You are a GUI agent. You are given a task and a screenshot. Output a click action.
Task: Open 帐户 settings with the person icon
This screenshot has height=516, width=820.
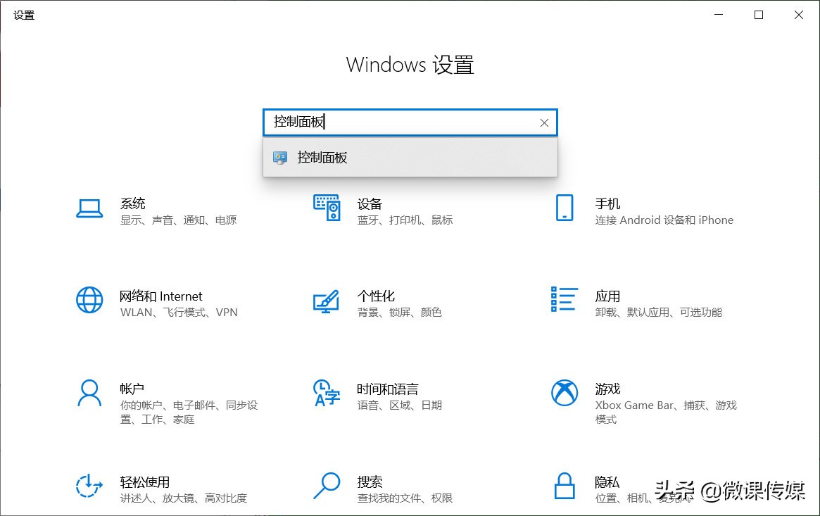click(x=89, y=394)
